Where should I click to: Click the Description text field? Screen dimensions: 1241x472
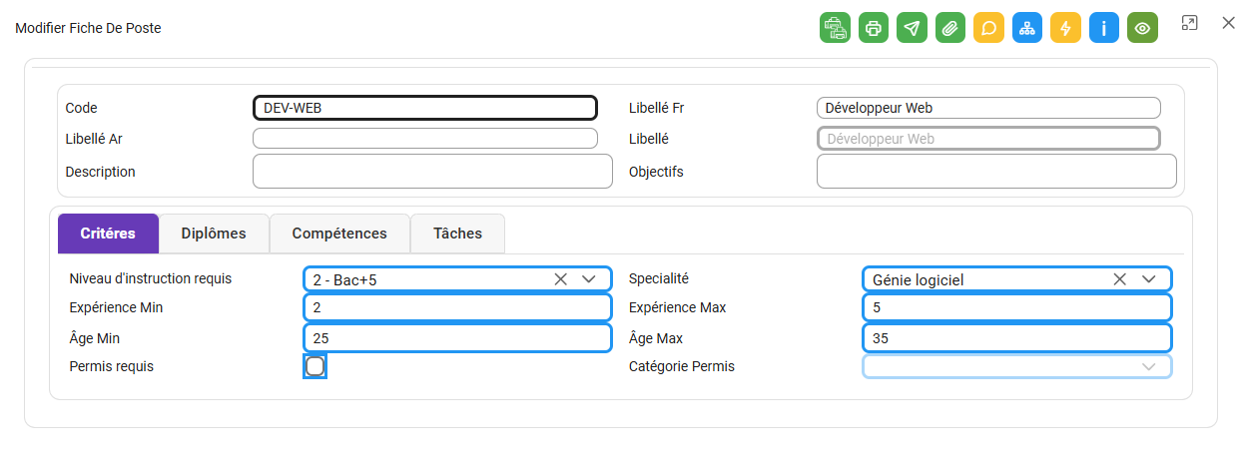(432, 171)
